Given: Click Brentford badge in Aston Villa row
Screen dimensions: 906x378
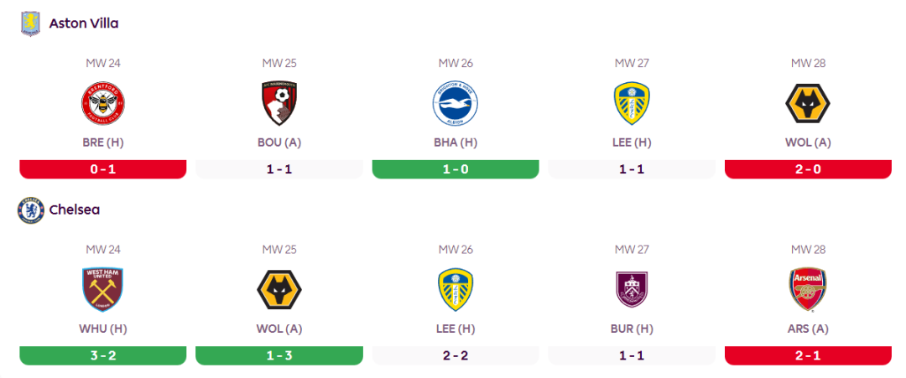Looking at the screenshot, I should point(103,104).
